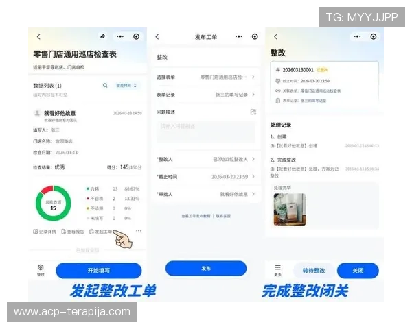Open 查看报告 for the record
412x329 pixels.
(x=73, y=232)
